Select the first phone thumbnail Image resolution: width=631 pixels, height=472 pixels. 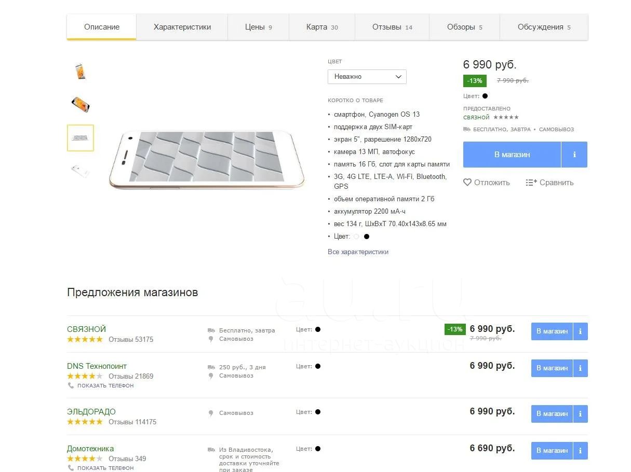(80, 71)
